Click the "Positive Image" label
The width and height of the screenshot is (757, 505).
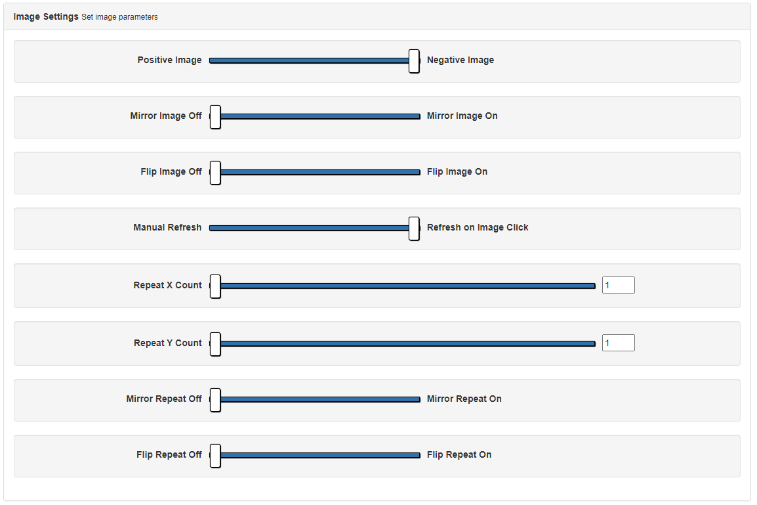tap(169, 60)
